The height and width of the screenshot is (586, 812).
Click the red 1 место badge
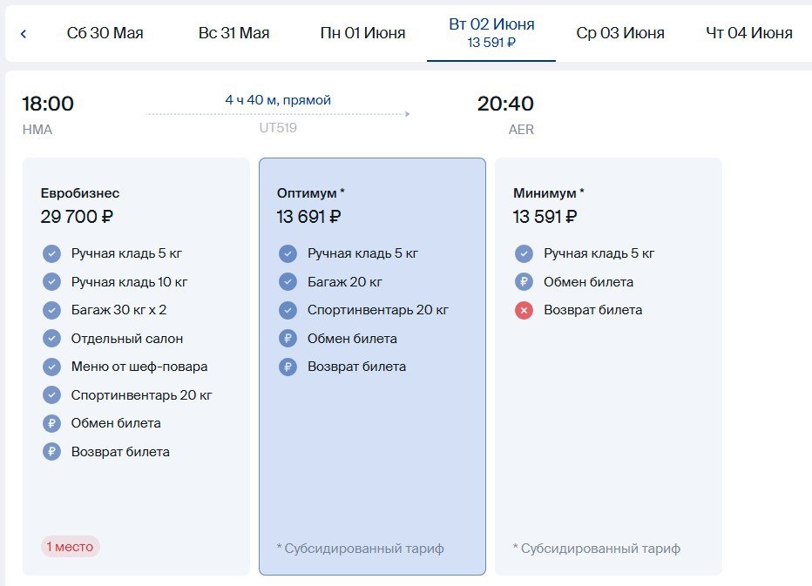pyautogui.click(x=71, y=547)
